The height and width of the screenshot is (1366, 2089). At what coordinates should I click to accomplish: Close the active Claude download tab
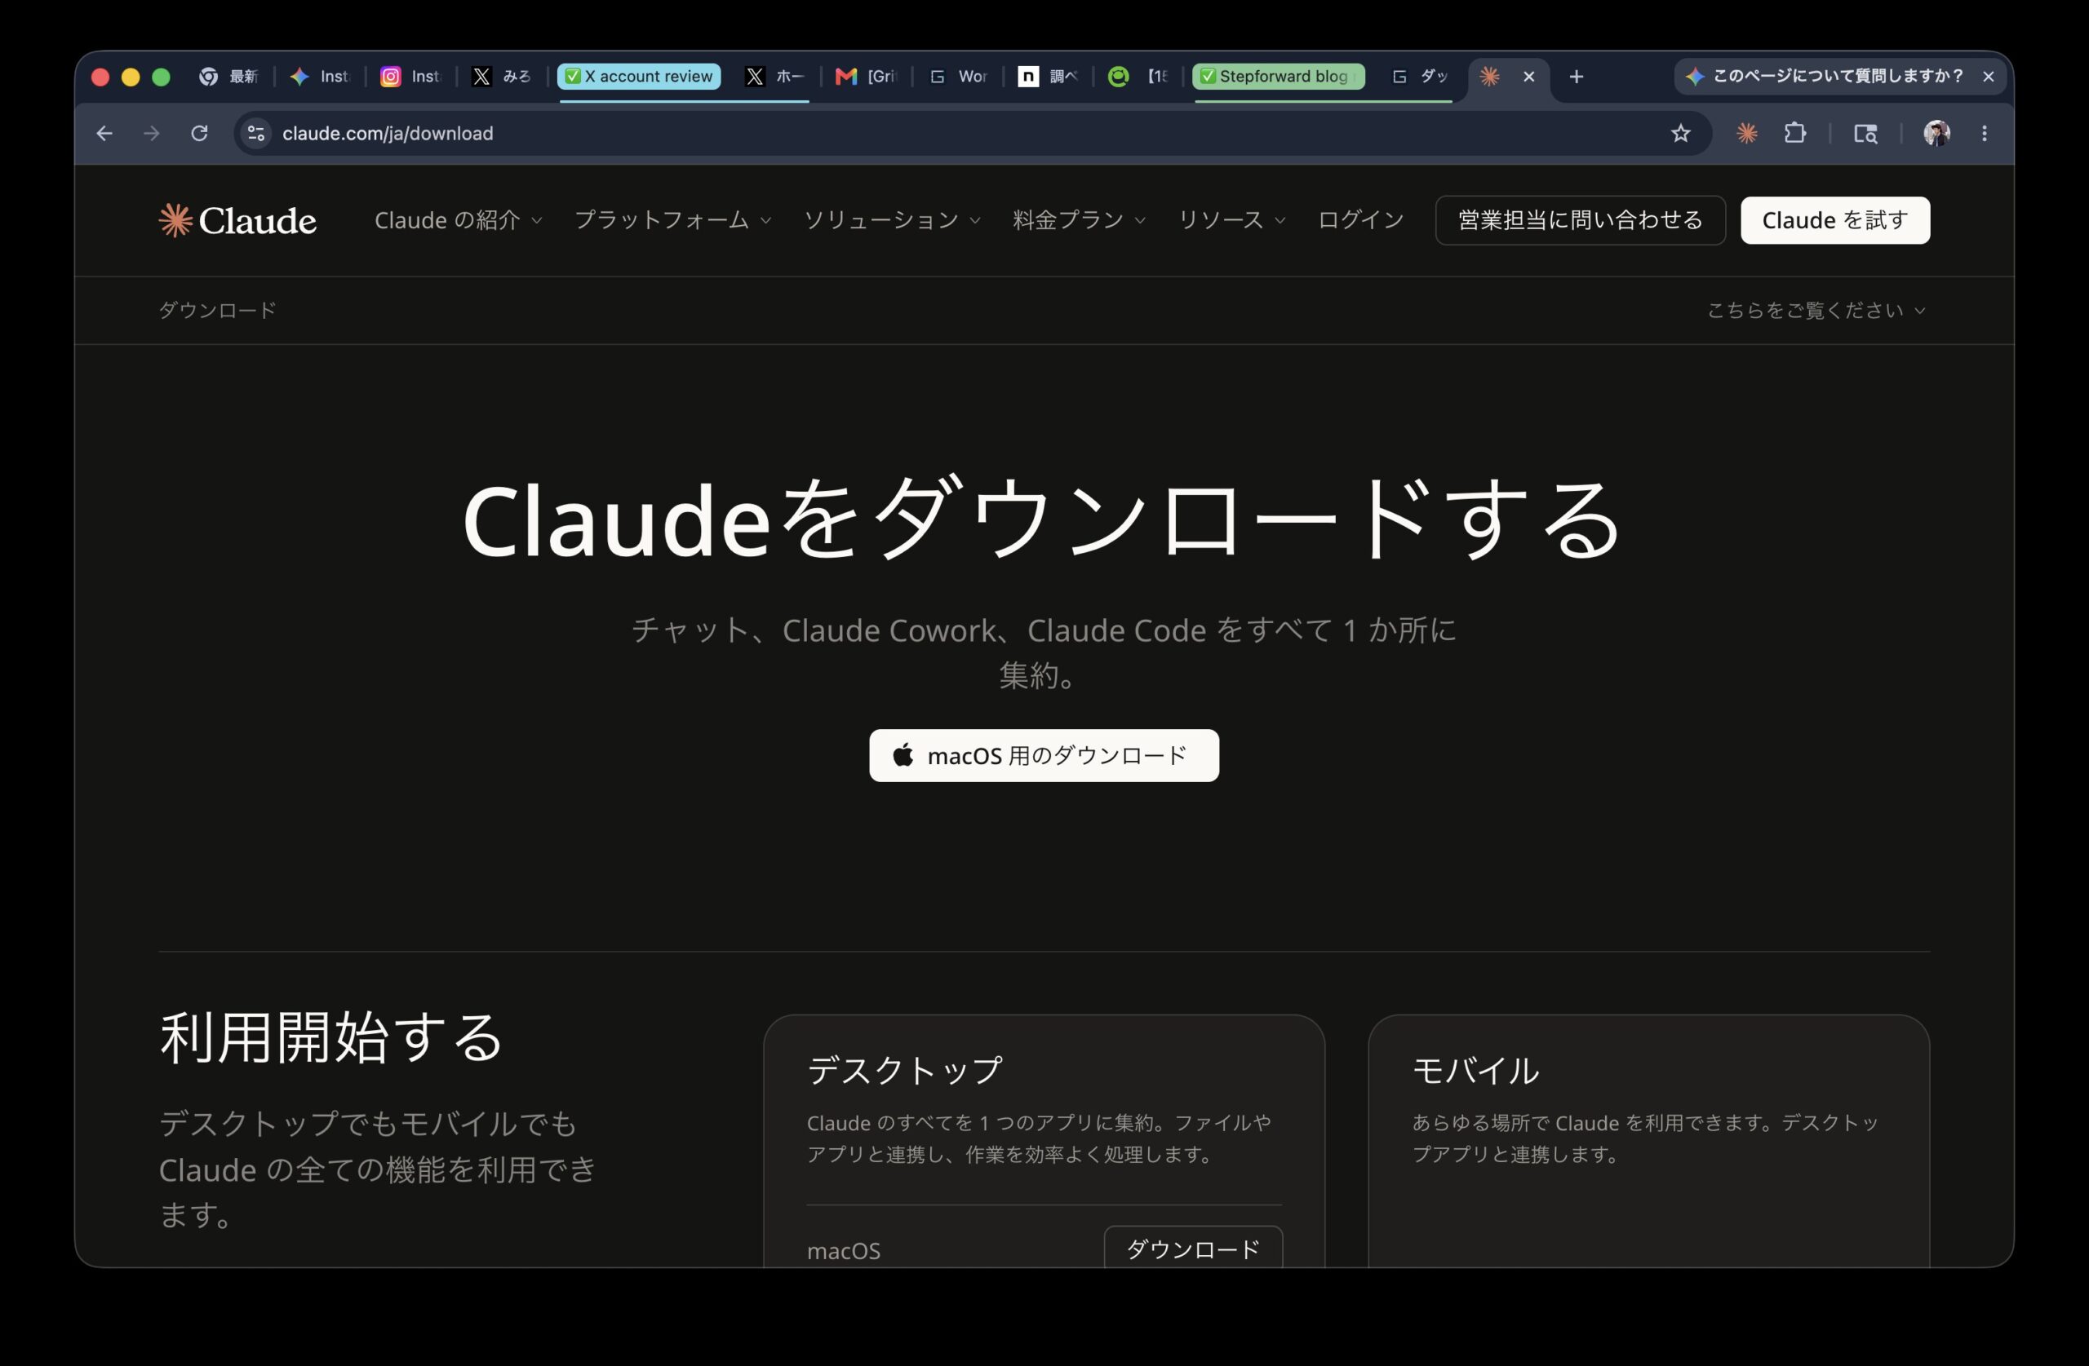click(x=1529, y=77)
